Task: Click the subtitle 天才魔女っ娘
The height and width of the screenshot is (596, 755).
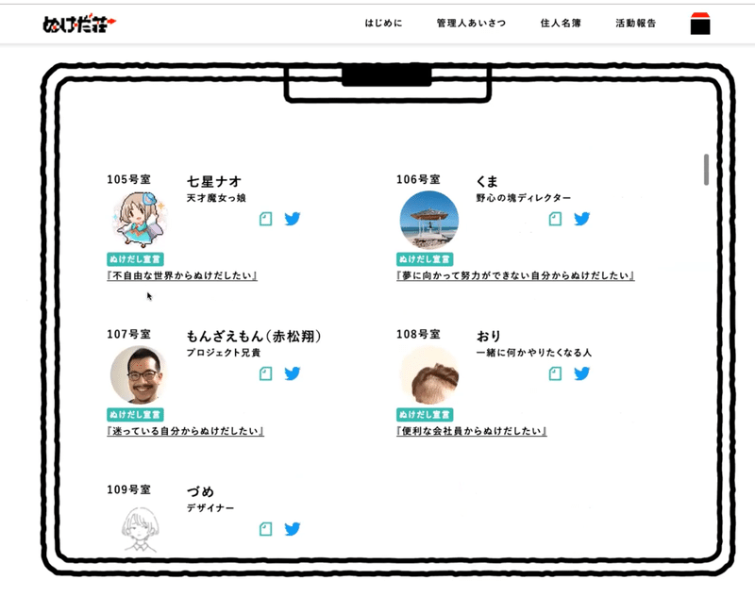Action: (x=216, y=198)
